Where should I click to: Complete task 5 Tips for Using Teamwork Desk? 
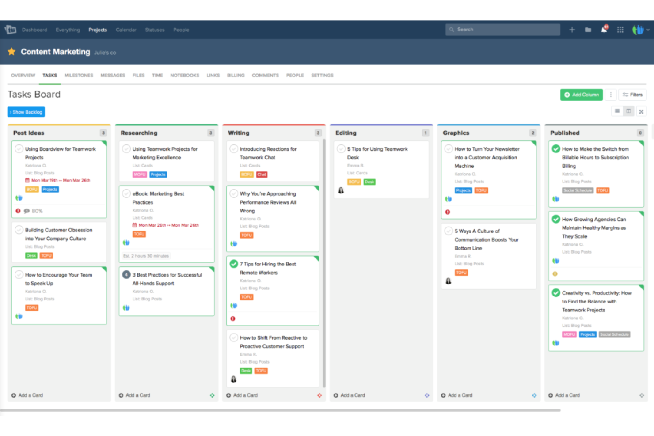click(341, 149)
